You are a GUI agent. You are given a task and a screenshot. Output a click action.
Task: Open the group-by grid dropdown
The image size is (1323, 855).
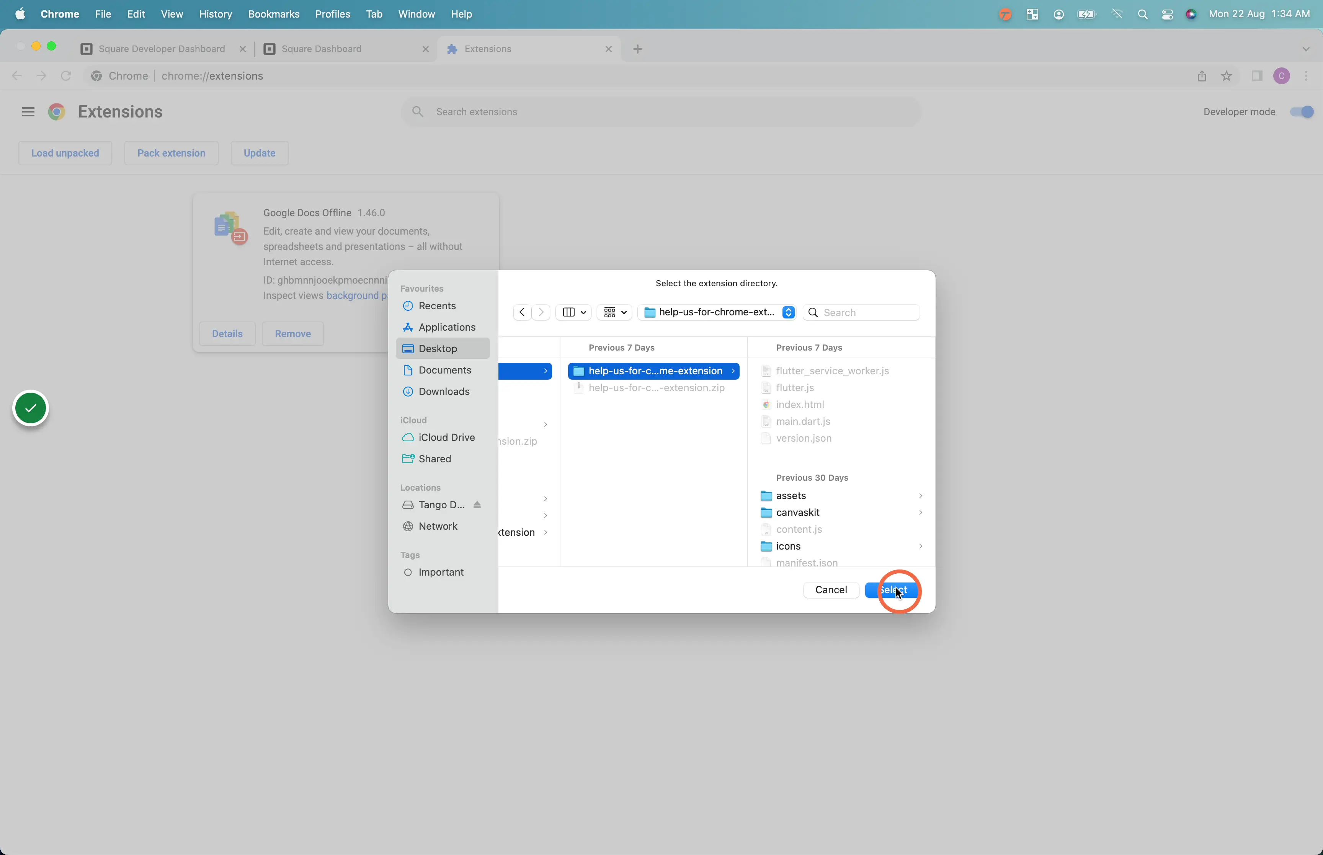[x=615, y=313]
